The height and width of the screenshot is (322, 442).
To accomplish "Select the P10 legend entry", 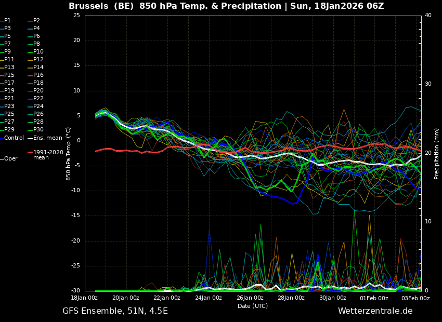I will click(38, 52).
